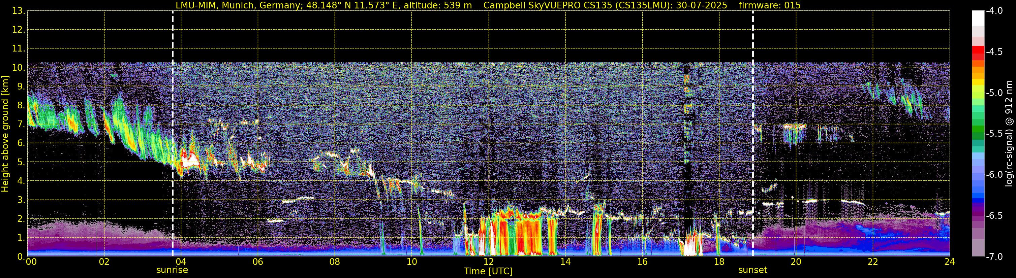This screenshot has height=278, width=1016.
Task: Click the height axis tick label "2"
Action: (21, 219)
